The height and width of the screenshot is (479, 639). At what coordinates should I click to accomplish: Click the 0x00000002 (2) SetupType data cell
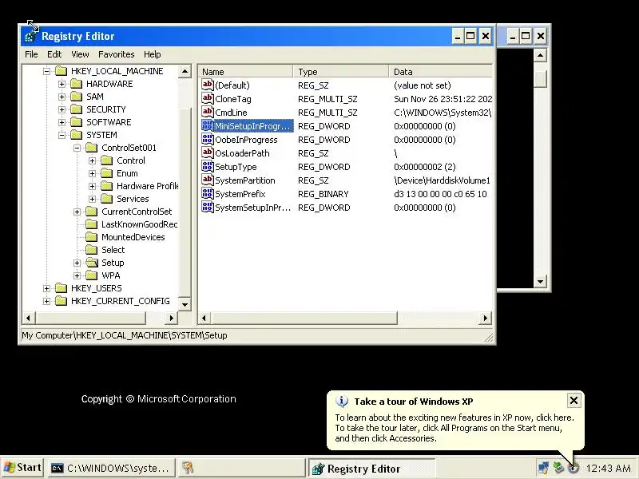[425, 167]
